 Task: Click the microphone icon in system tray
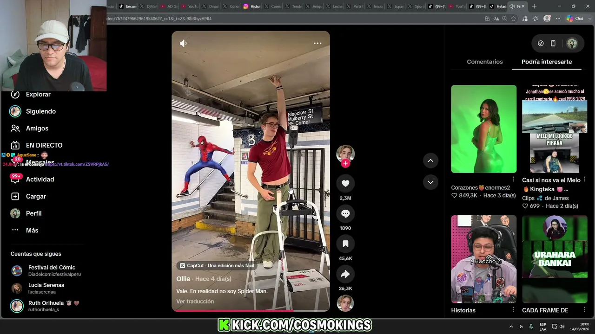(531, 327)
